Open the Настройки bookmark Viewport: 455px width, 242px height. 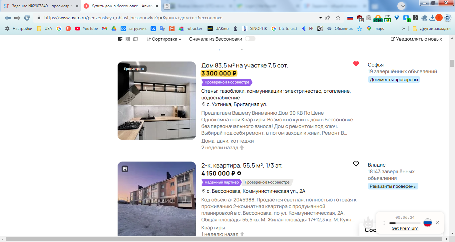click(x=19, y=29)
